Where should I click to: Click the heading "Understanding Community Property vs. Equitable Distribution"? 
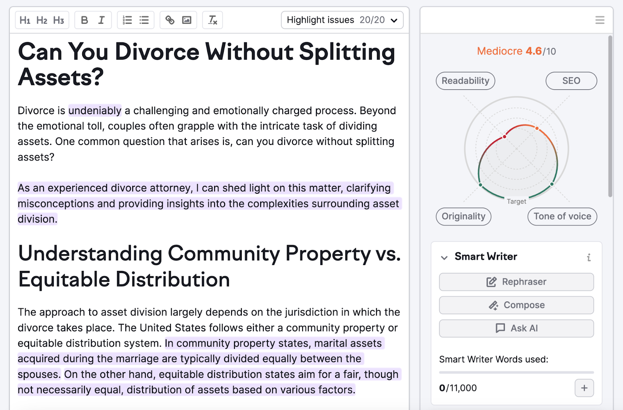pos(209,267)
